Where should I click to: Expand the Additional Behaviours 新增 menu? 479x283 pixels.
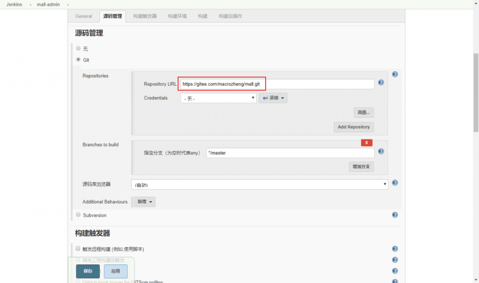[x=143, y=202]
